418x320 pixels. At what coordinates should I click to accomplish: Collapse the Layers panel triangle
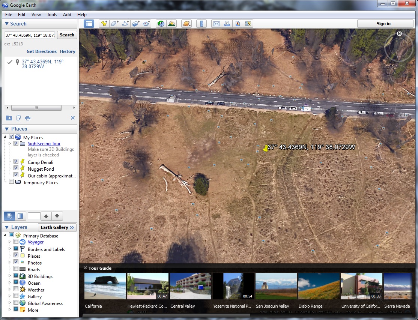coord(7,227)
